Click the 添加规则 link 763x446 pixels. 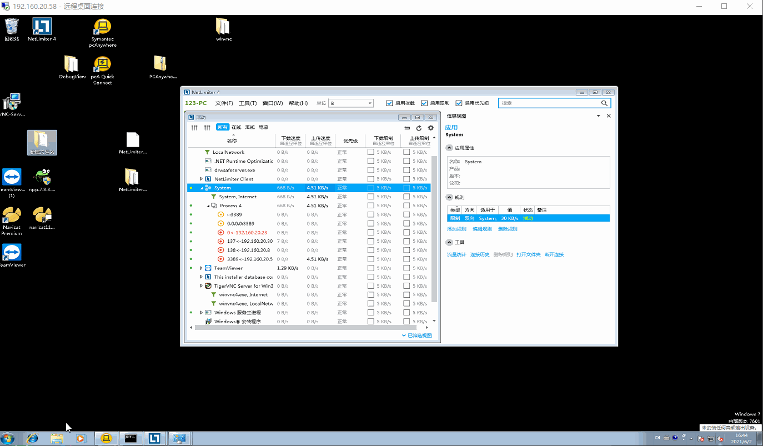tap(456, 229)
